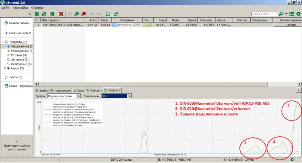
Task: Expand the Метки (7) tree node
Action: (x=5, y=69)
